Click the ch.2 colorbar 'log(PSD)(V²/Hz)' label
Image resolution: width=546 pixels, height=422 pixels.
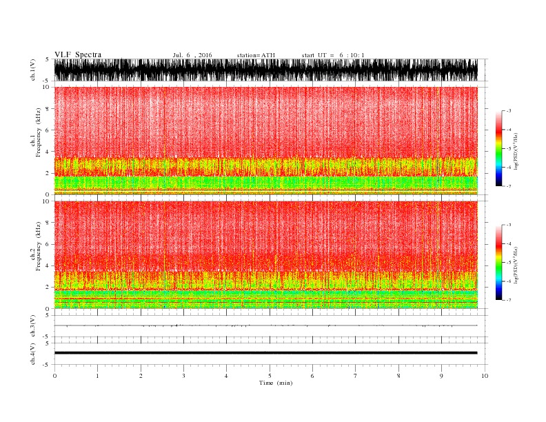click(516, 265)
